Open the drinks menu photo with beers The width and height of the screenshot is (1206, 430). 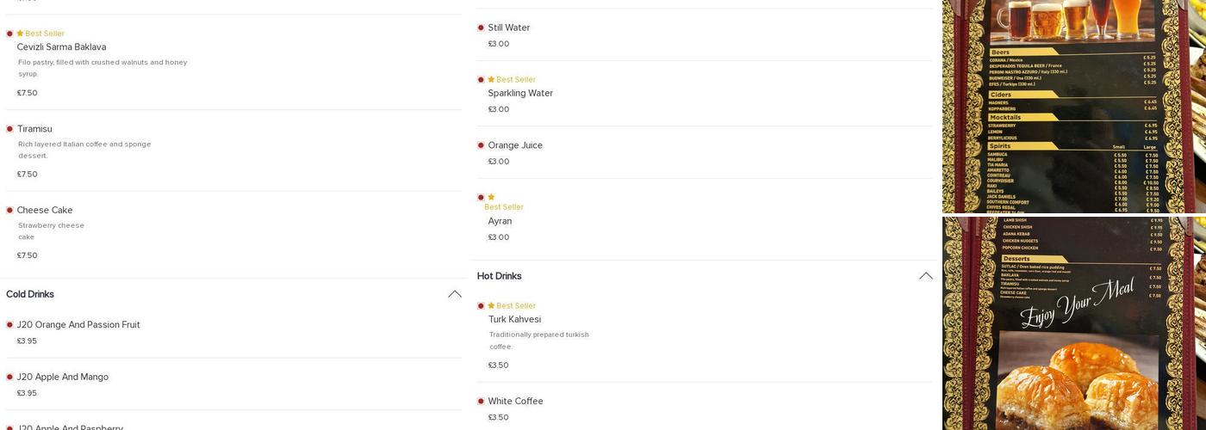[x=1072, y=106]
